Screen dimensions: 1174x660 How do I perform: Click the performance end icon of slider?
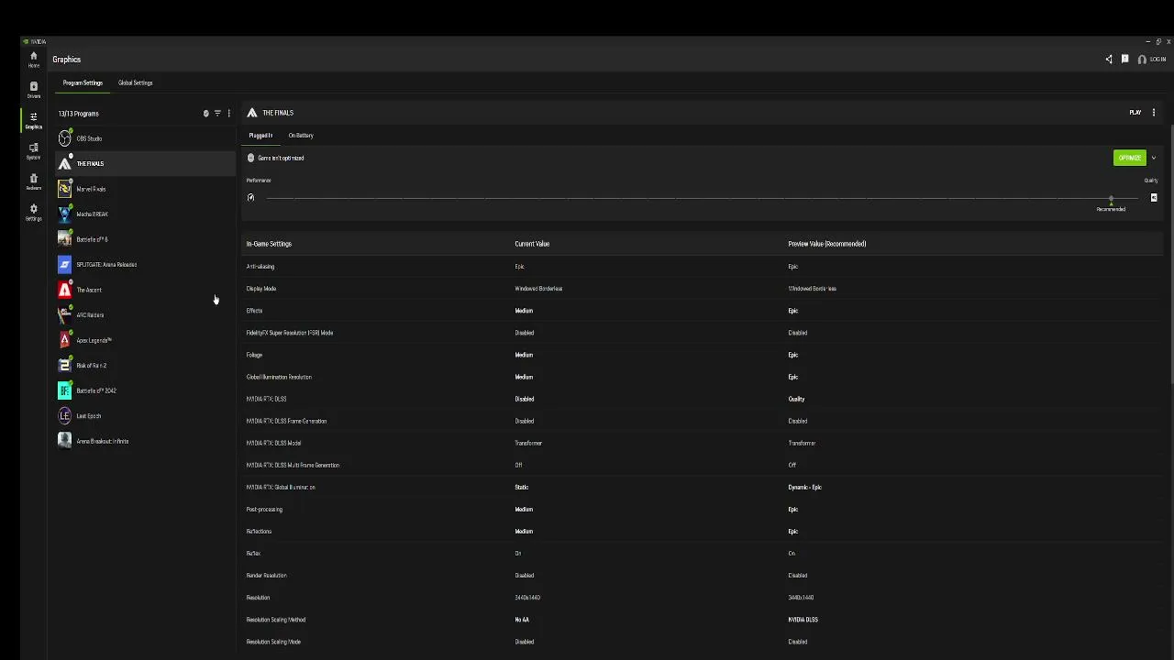[x=250, y=197]
